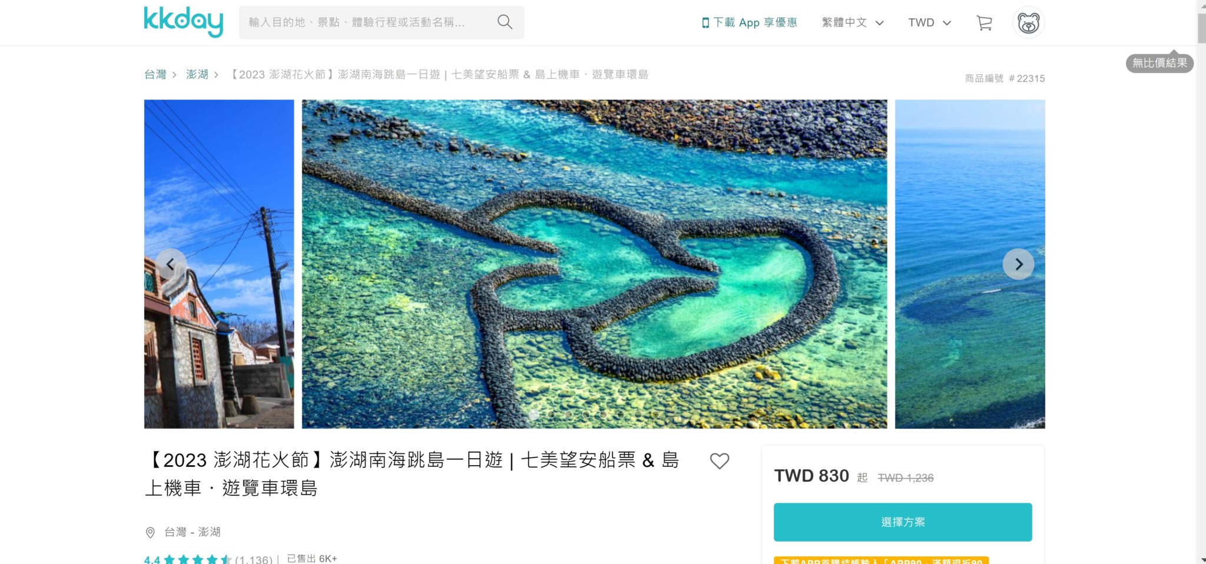Click the 無比價結果 tooltip badge
Screen dimensions: 1206x564
pyautogui.click(x=1159, y=63)
